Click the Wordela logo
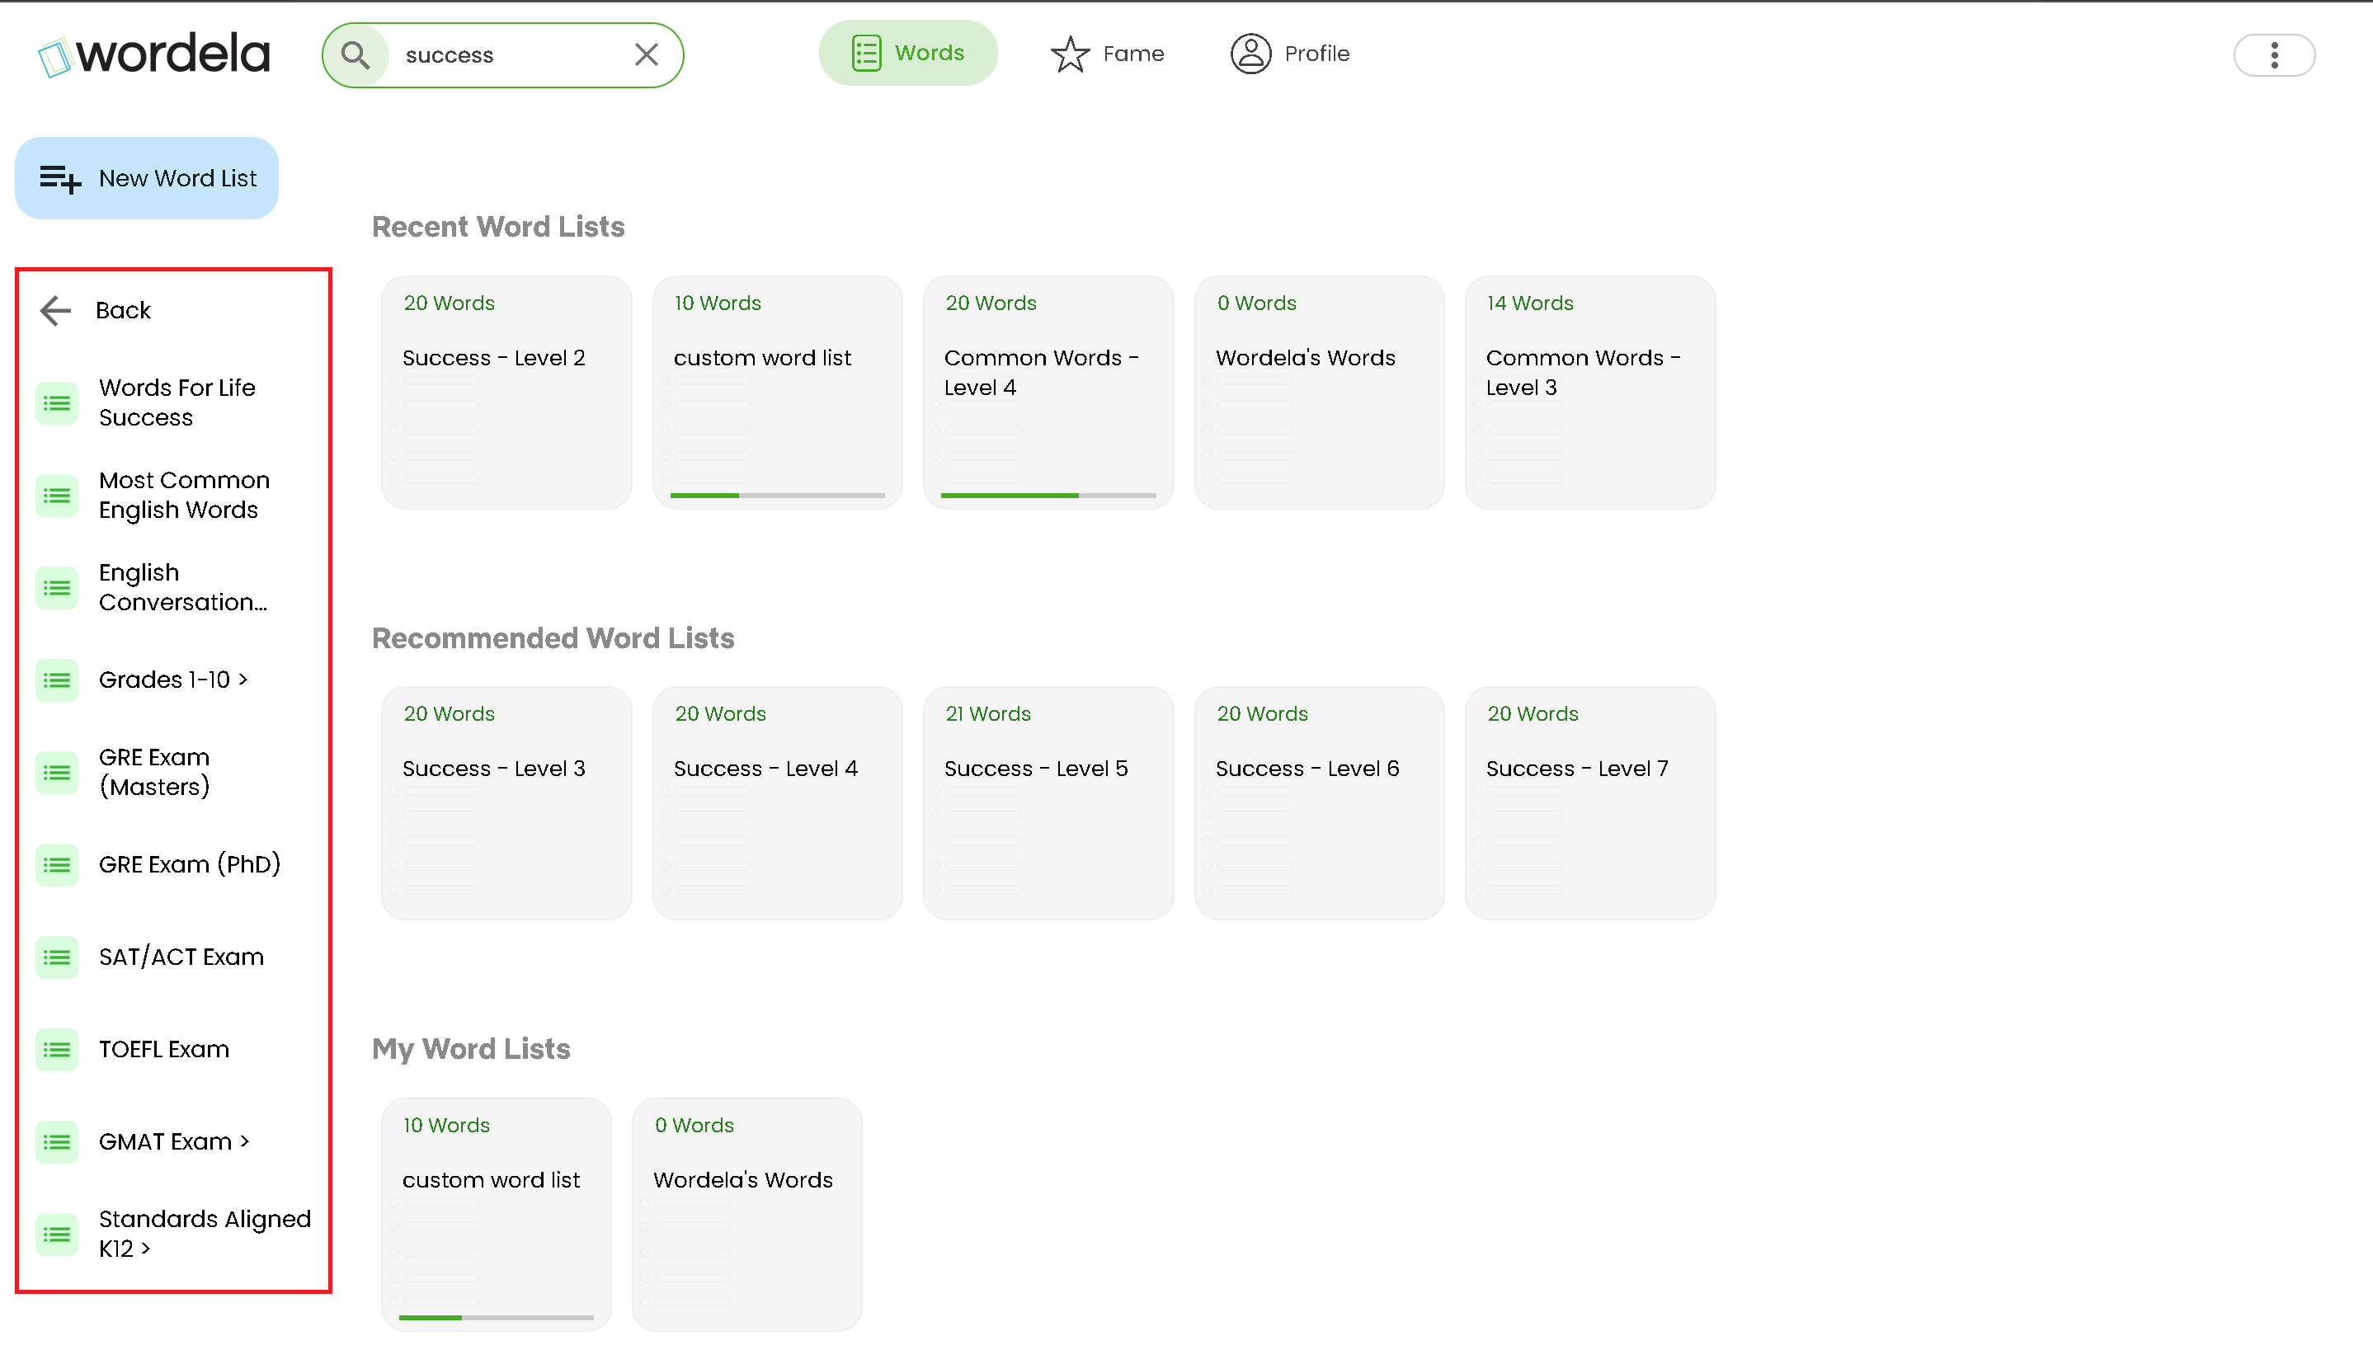Image resolution: width=2373 pixels, height=1350 pixels. (x=154, y=54)
